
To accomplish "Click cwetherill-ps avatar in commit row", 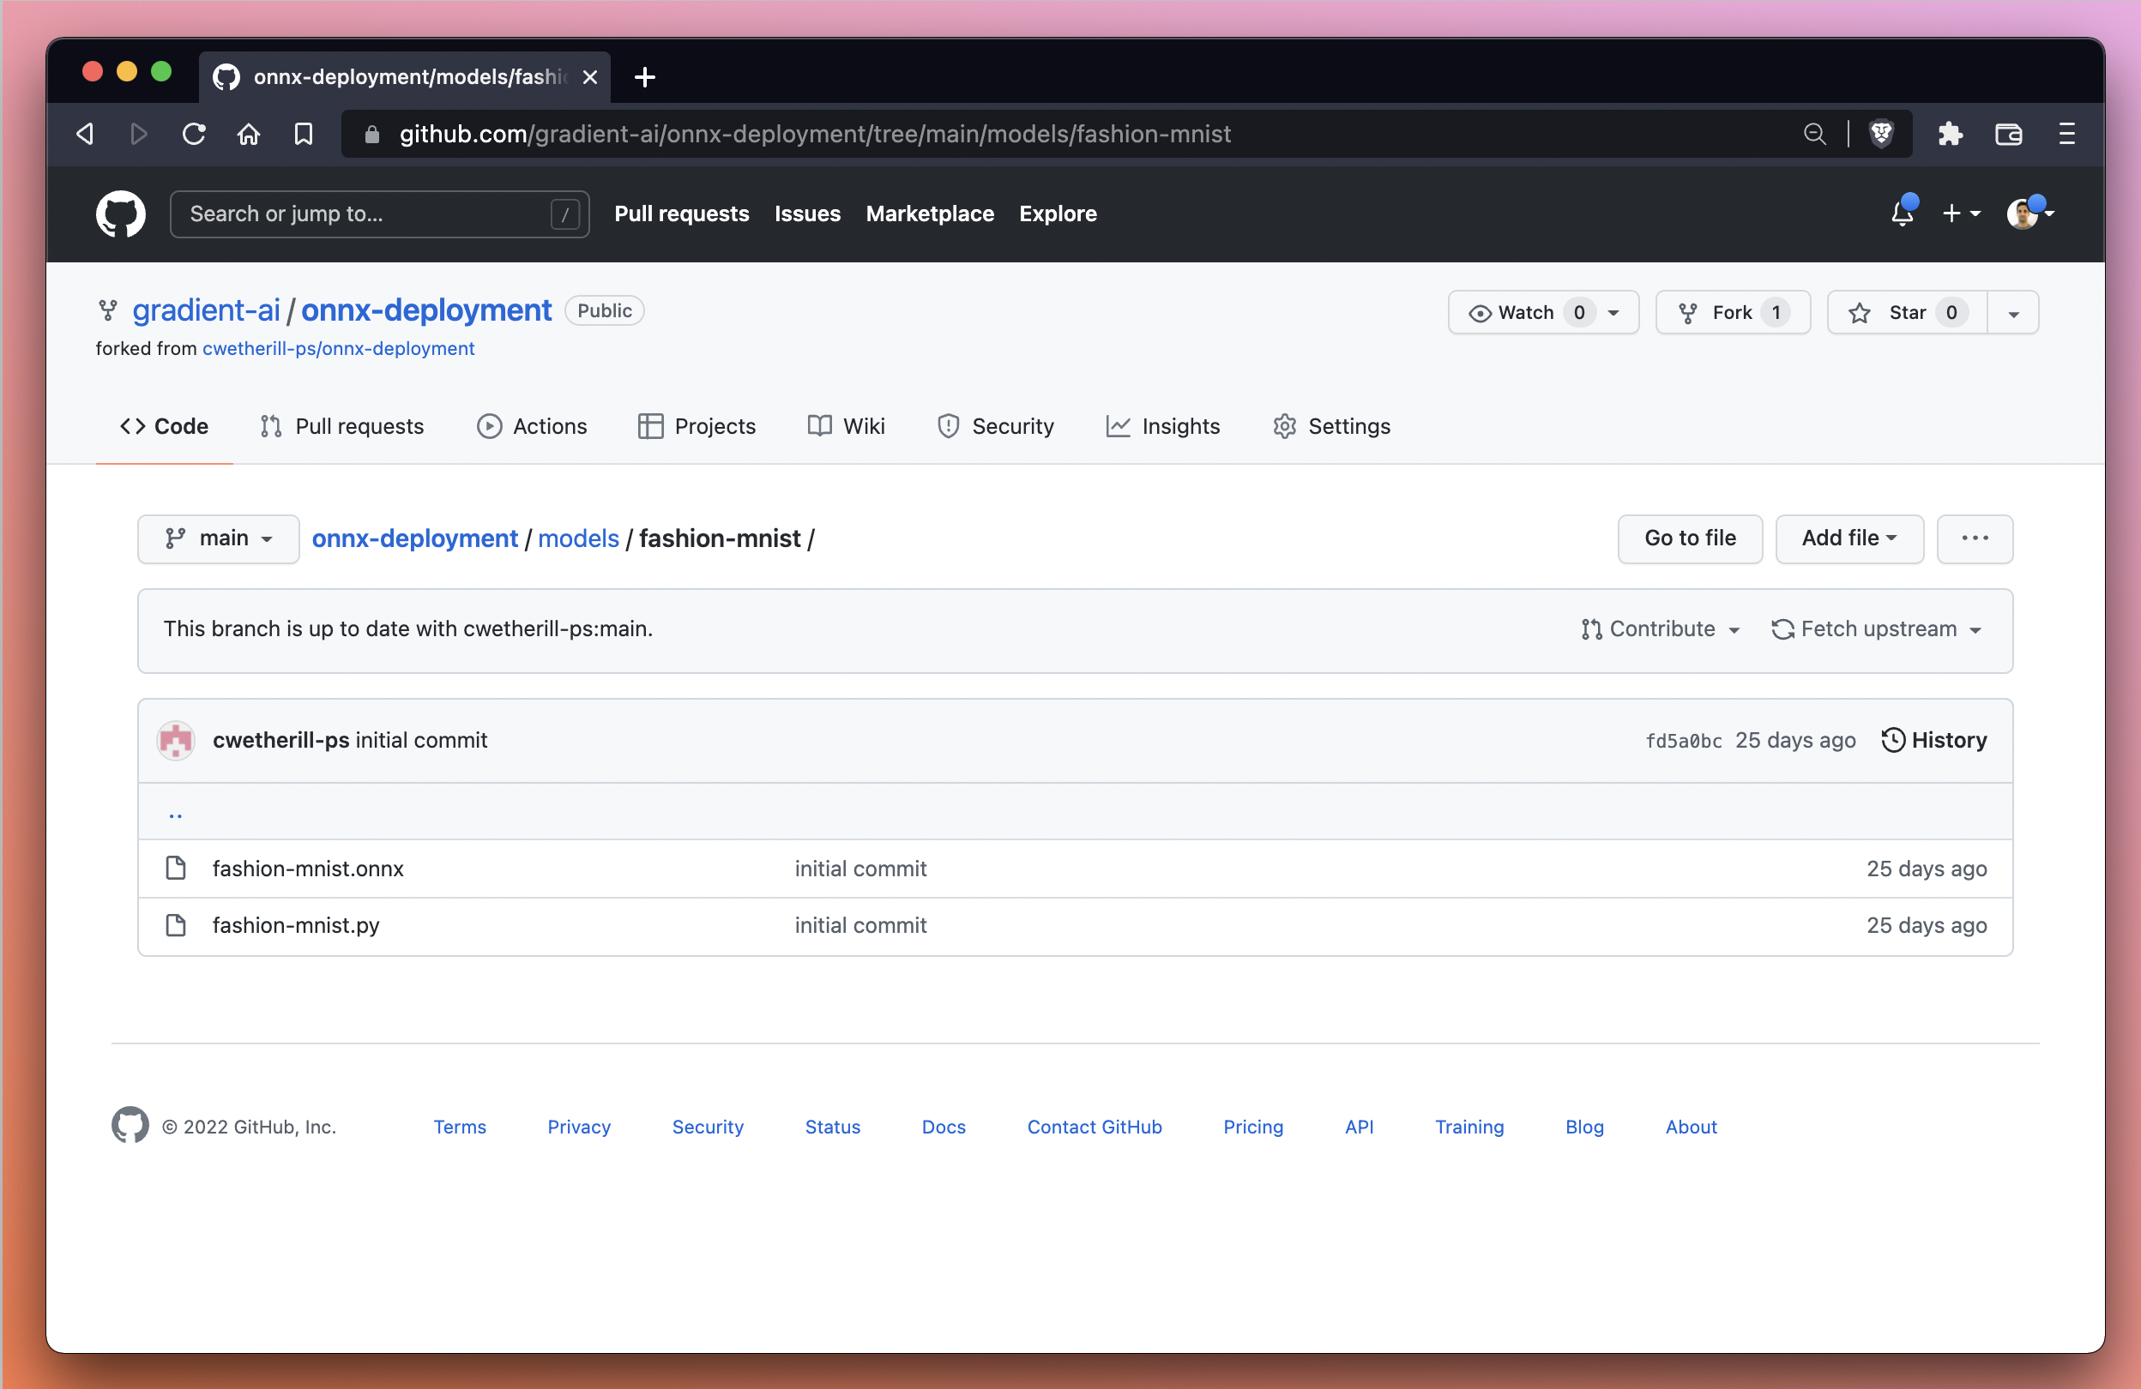I will (177, 741).
